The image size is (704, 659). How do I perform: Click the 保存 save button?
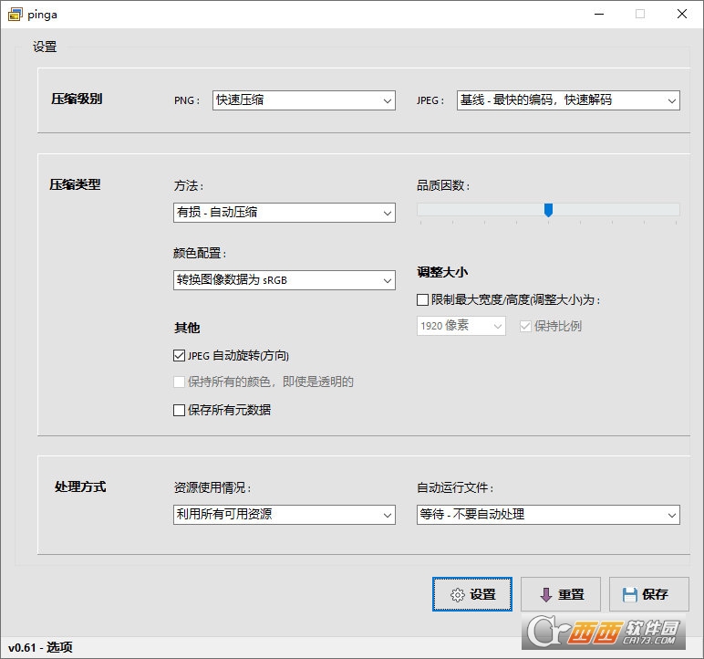coord(649,594)
